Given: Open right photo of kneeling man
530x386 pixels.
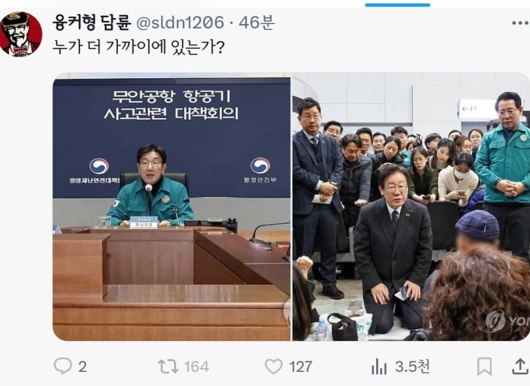Looking at the screenshot, I should click(x=411, y=207).
